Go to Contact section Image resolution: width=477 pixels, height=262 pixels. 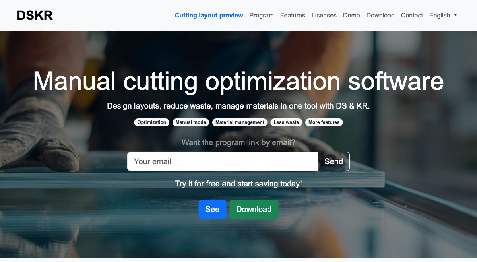(x=412, y=15)
